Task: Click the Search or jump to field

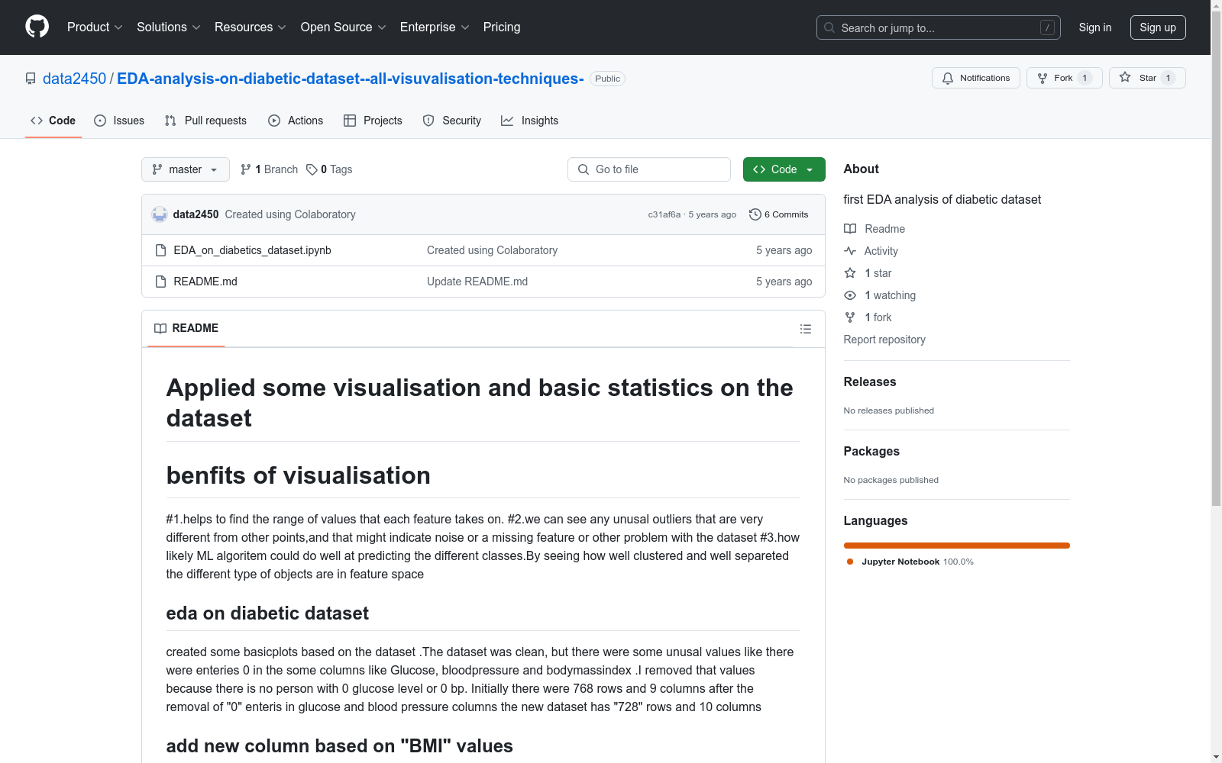Action: coord(939,27)
